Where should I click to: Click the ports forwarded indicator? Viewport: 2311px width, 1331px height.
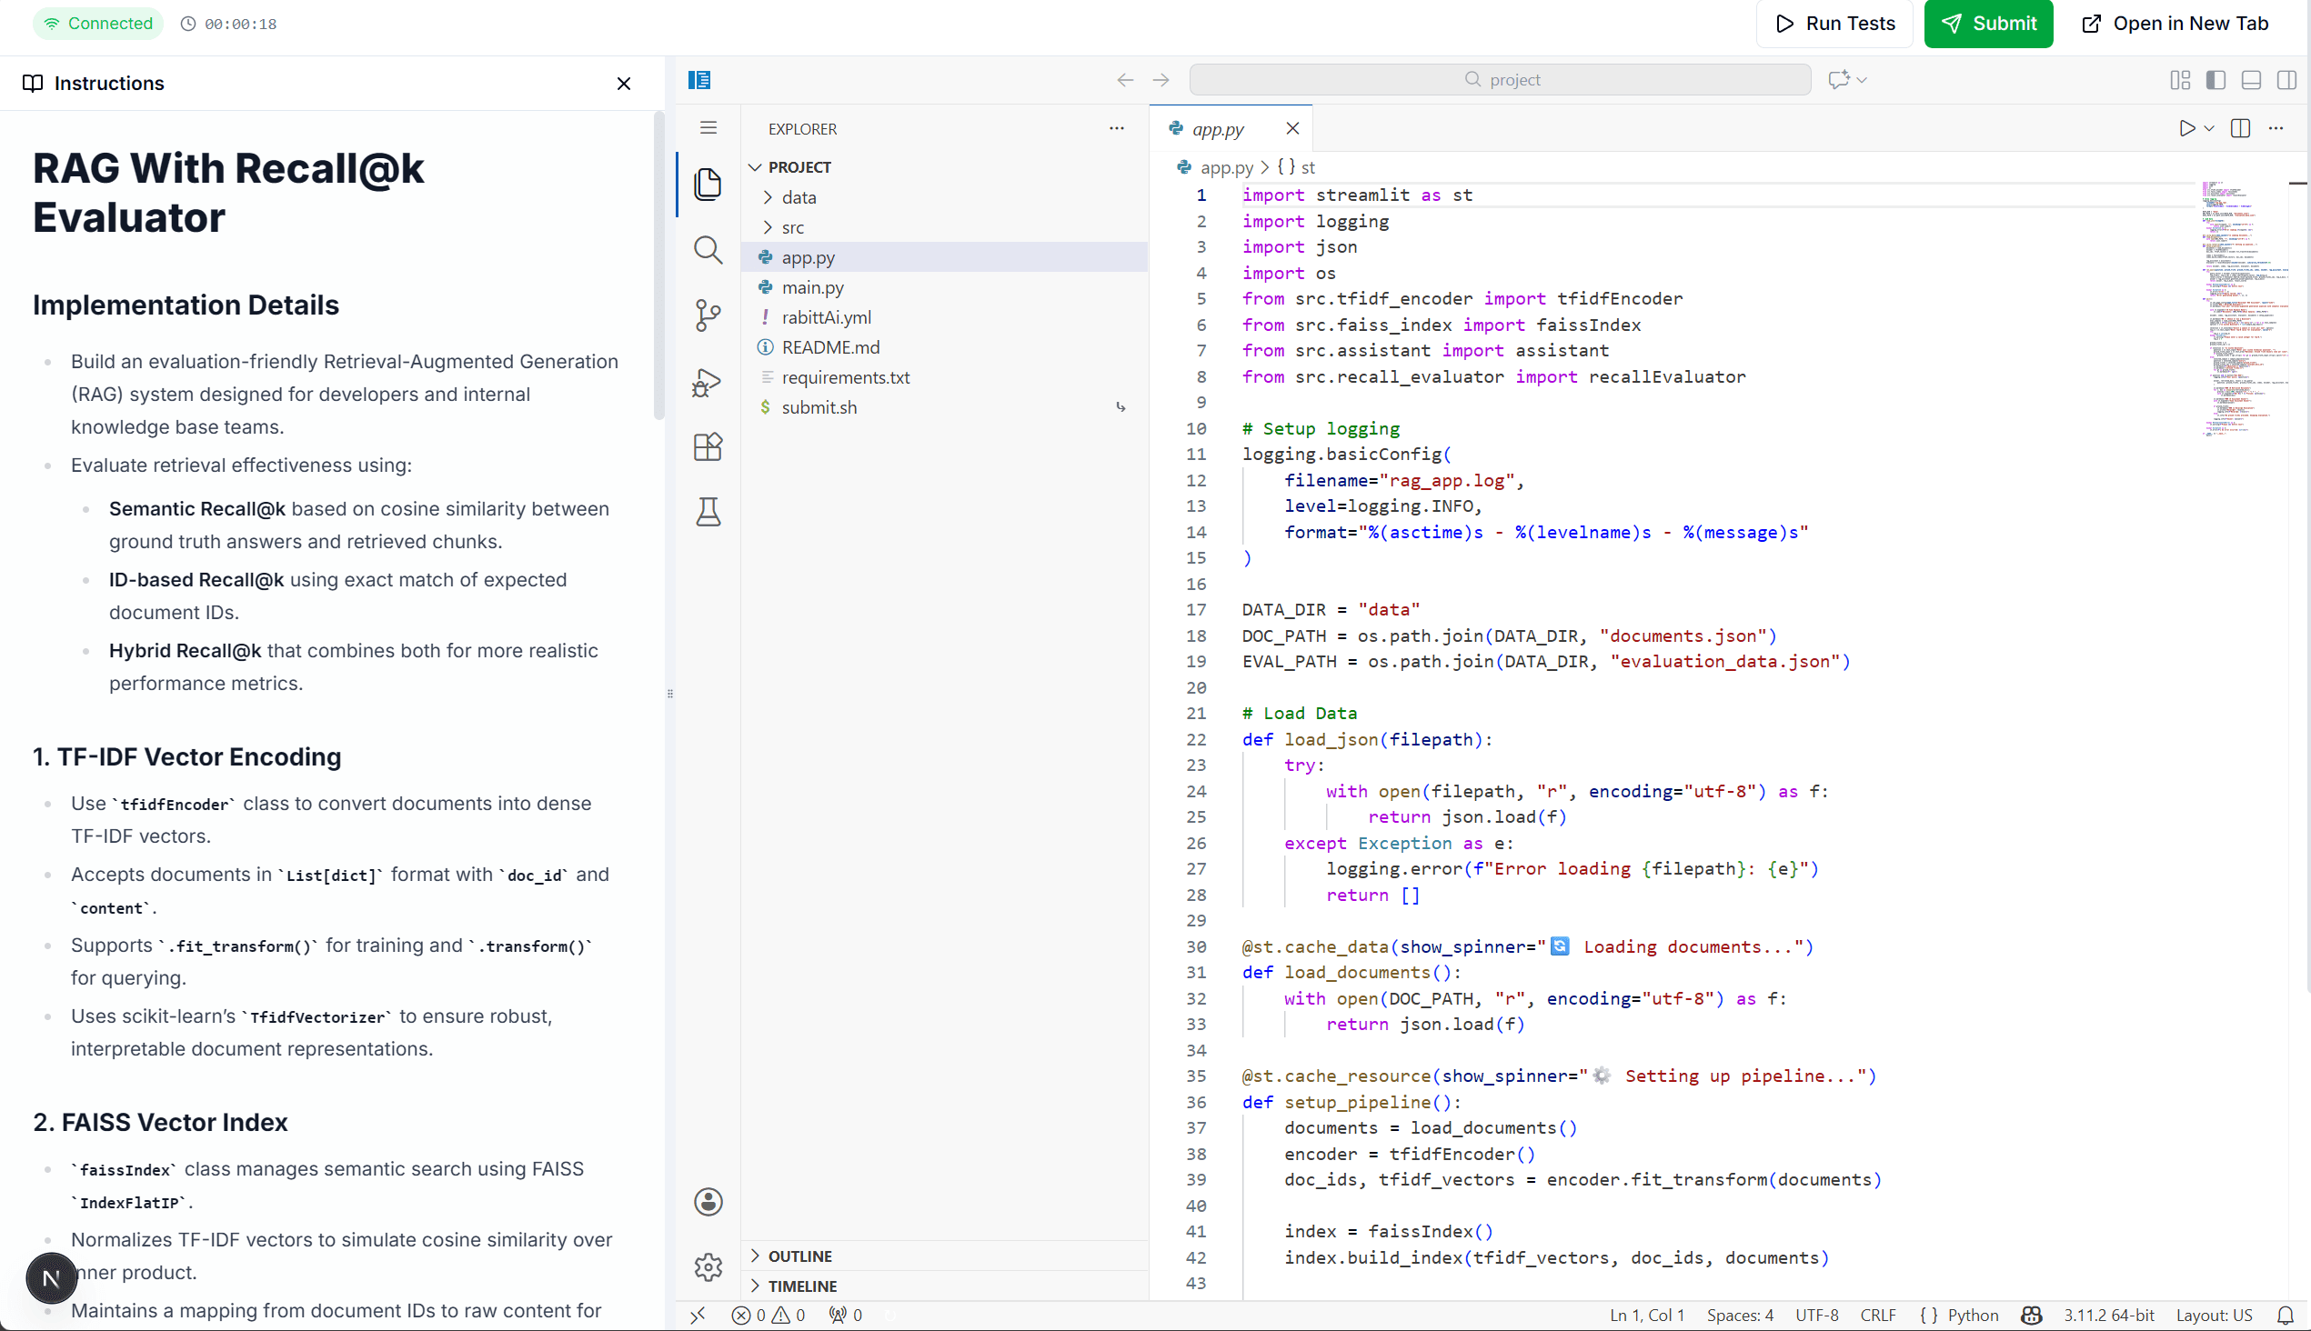click(845, 1316)
